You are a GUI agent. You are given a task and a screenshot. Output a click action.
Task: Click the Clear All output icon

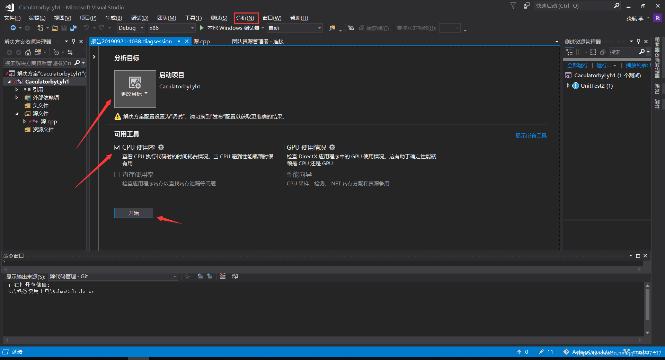pos(223,276)
